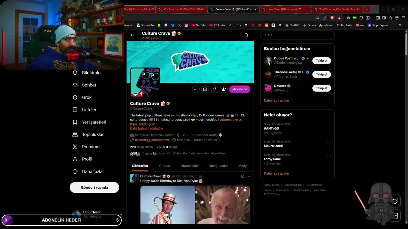
Task: Open Bildirimler in the left sidebar
Action: (x=87, y=73)
